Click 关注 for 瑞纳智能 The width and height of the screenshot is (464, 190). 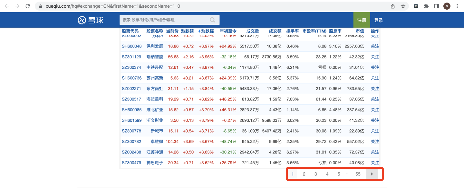click(375, 57)
